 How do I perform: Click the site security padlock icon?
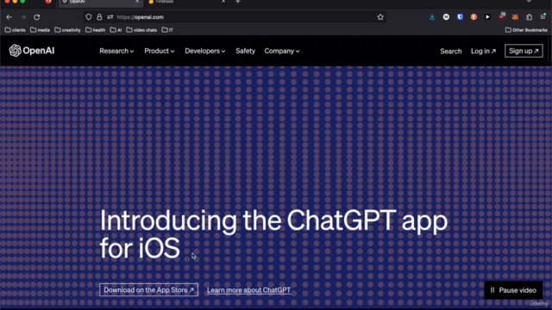pos(99,17)
